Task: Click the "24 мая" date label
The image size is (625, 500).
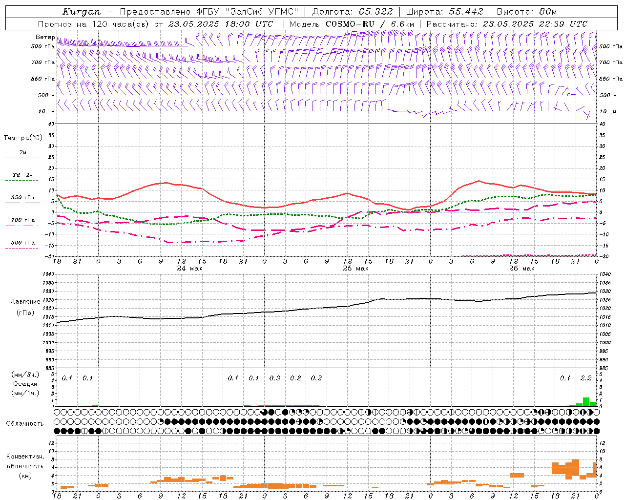Action: (x=189, y=269)
